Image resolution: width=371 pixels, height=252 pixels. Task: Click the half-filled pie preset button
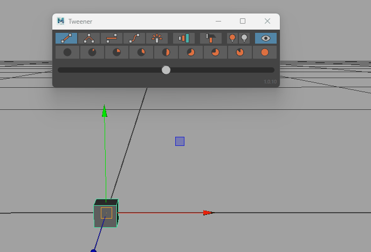pos(166,52)
